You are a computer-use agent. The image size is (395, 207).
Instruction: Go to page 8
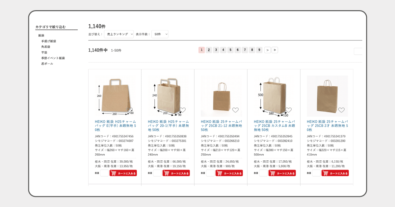pos(252,50)
